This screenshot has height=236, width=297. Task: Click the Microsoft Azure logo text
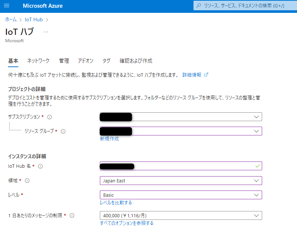click(x=43, y=6)
